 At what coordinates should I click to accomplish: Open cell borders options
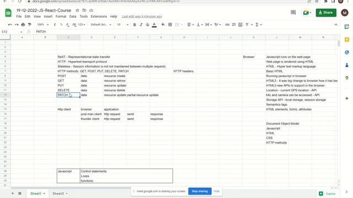pyautogui.click(x=170, y=25)
